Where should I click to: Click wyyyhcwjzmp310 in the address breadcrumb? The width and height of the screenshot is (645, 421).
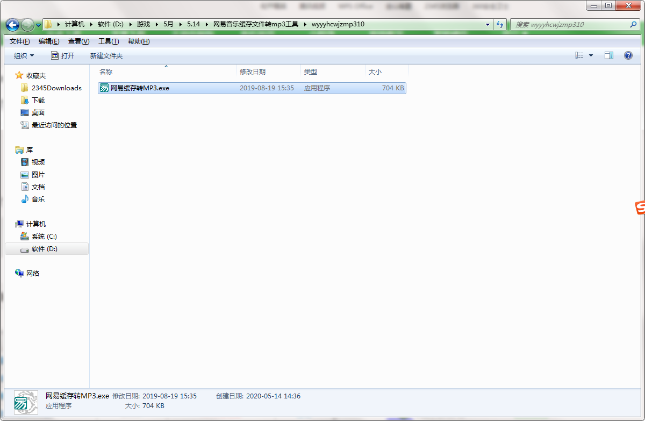338,24
